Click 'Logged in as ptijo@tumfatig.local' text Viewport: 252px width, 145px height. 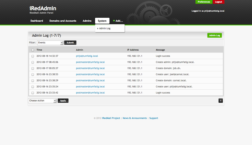pyautogui.click(x=208, y=11)
